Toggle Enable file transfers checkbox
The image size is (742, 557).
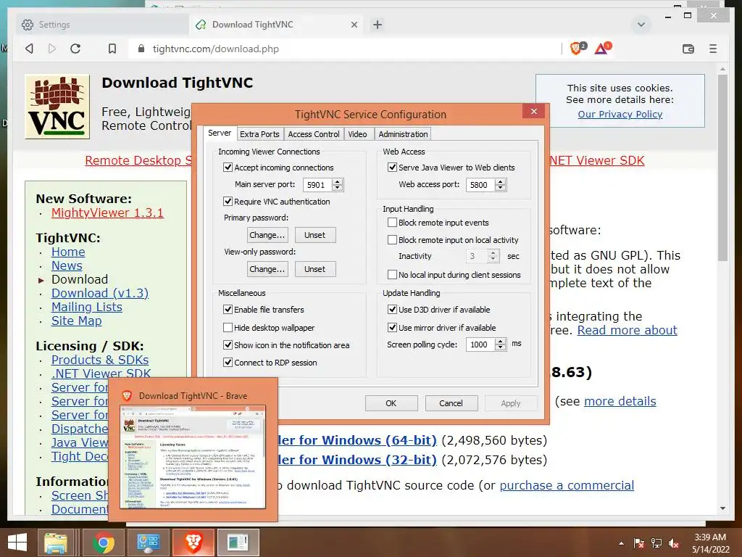228,309
